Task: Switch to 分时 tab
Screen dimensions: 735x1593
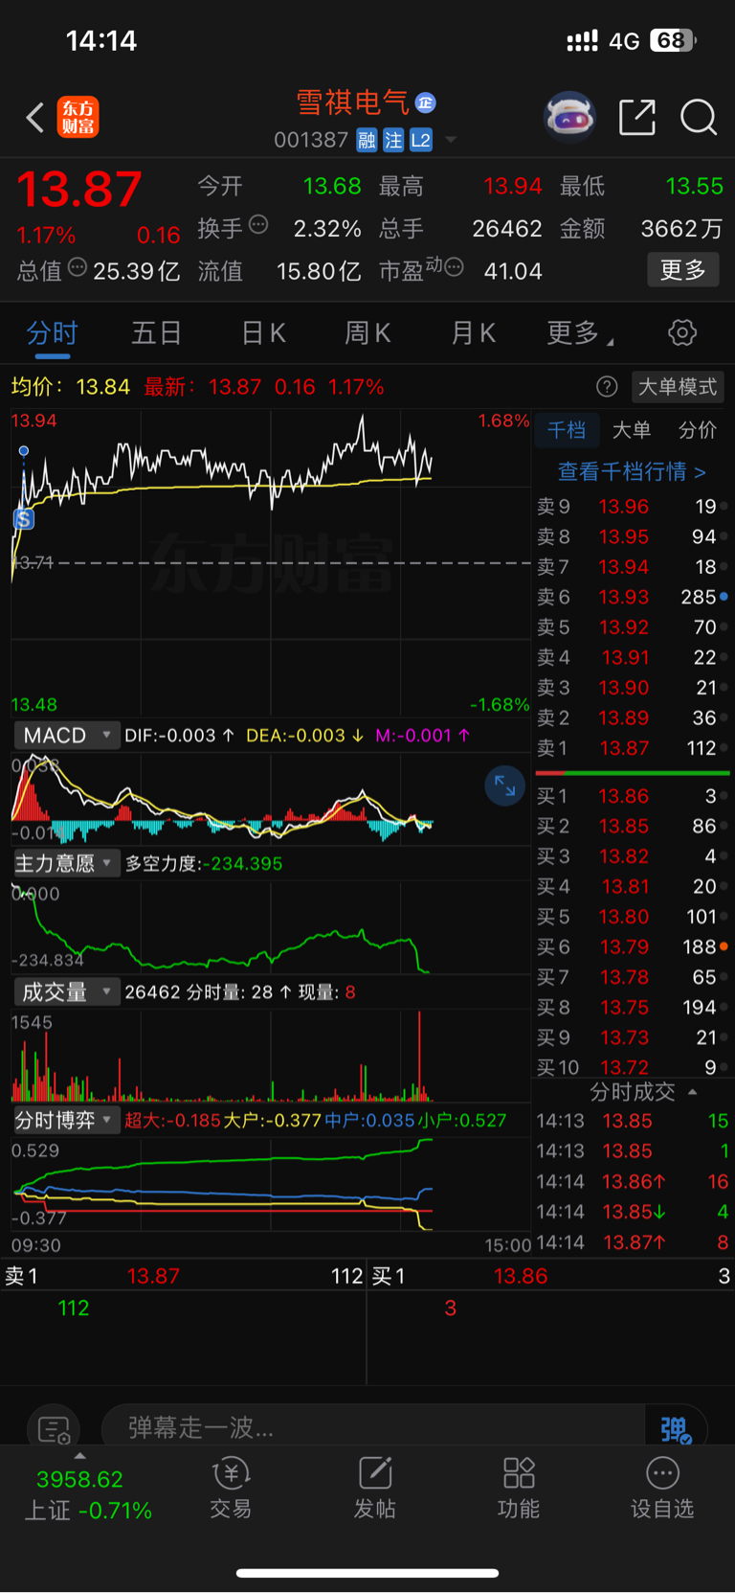Action: pyautogui.click(x=52, y=333)
